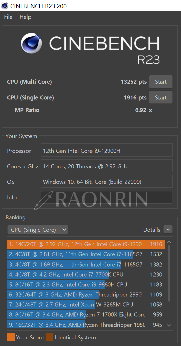Select the i7-1165G7 ranking row at 1.69 GHz
The width and height of the screenshot is (181, 346).
(86, 264)
